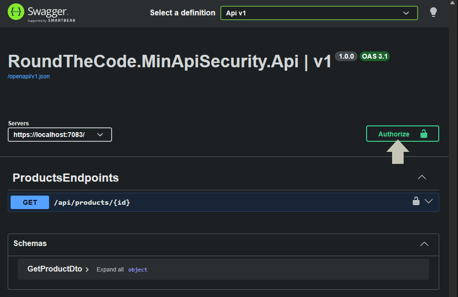Collapse the Schemas panel chevron
This screenshot has height=297, width=458.
pos(423,244)
